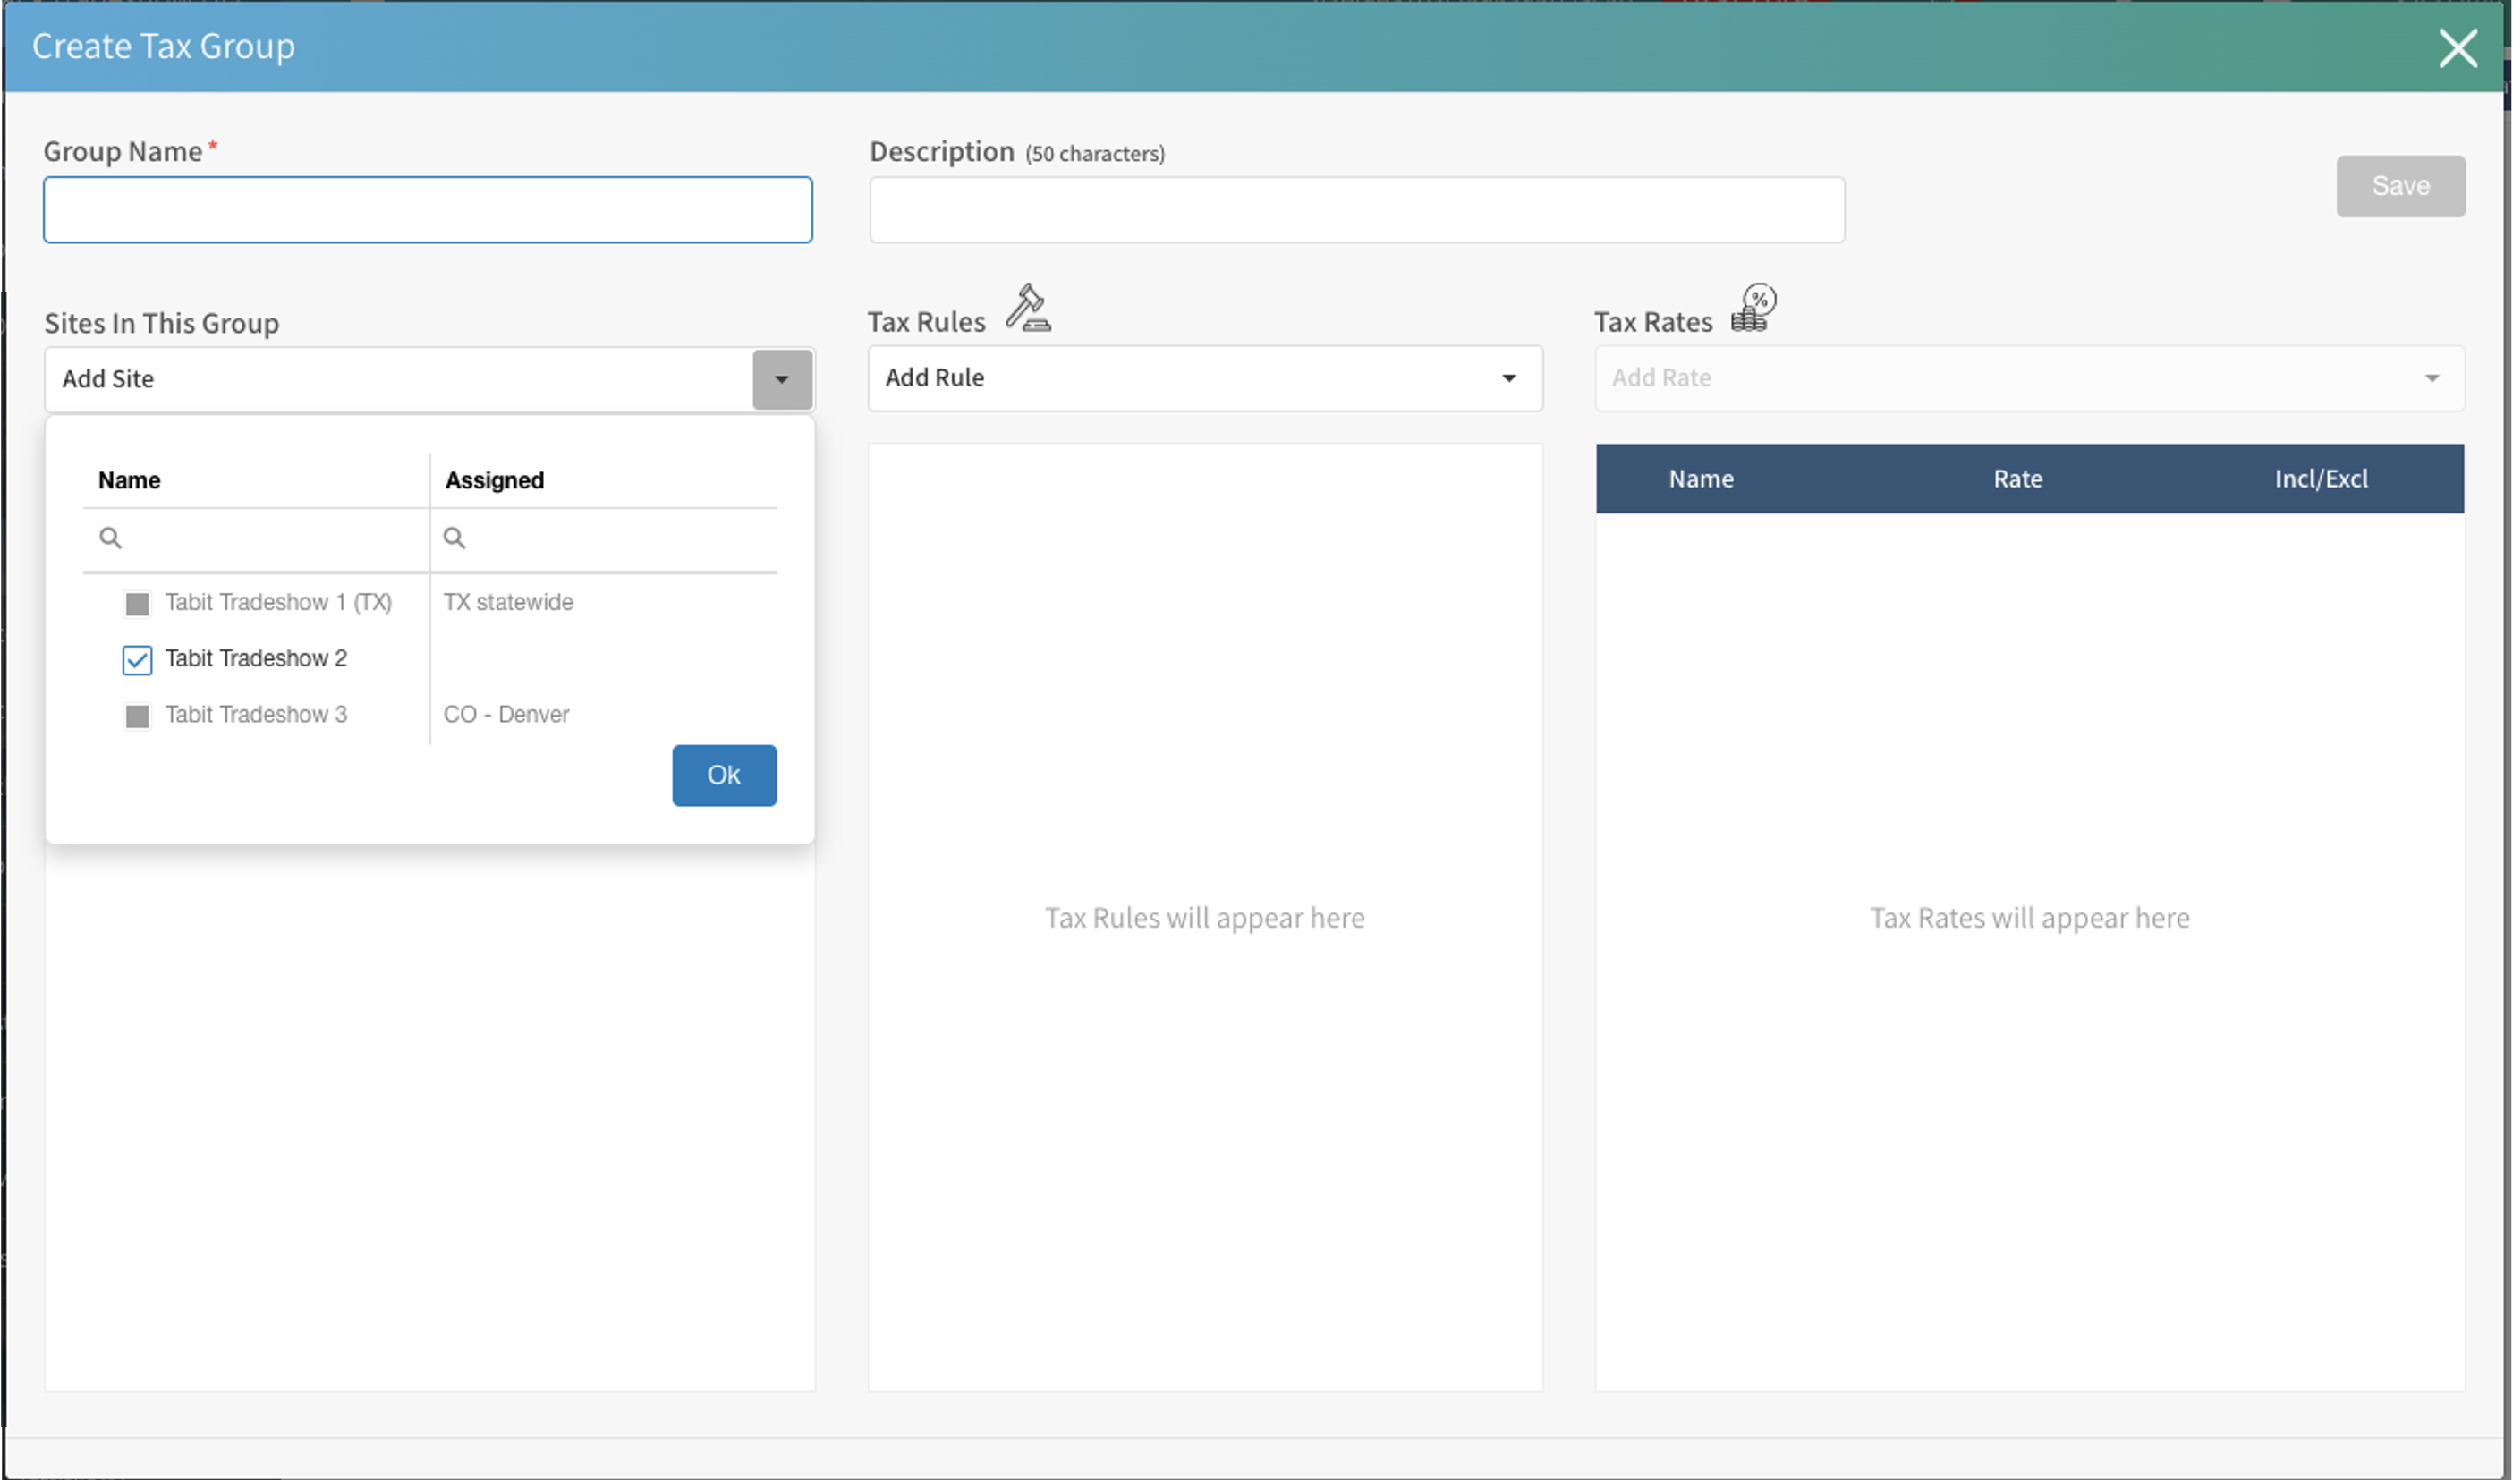Collapse the Add Site dropdown arrow
The width and height of the screenshot is (2513, 1484).
tap(782, 379)
